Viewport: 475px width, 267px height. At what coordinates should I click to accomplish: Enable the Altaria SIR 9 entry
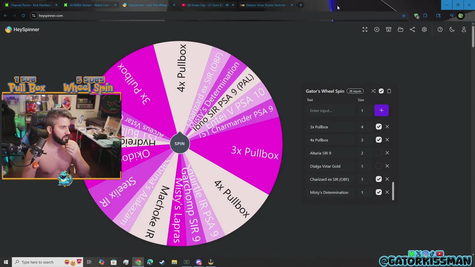[x=379, y=153]
